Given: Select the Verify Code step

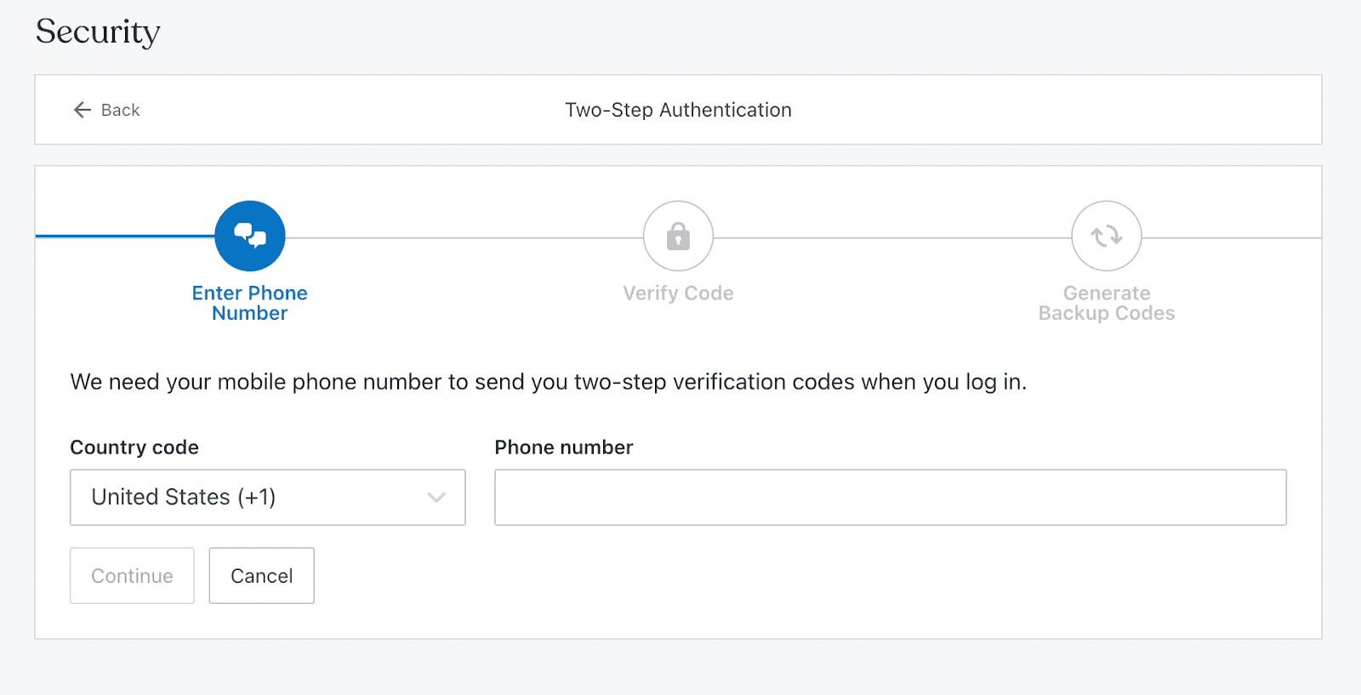Looking at the screenshot, I should pyautogui.click(x=678, y=293).
